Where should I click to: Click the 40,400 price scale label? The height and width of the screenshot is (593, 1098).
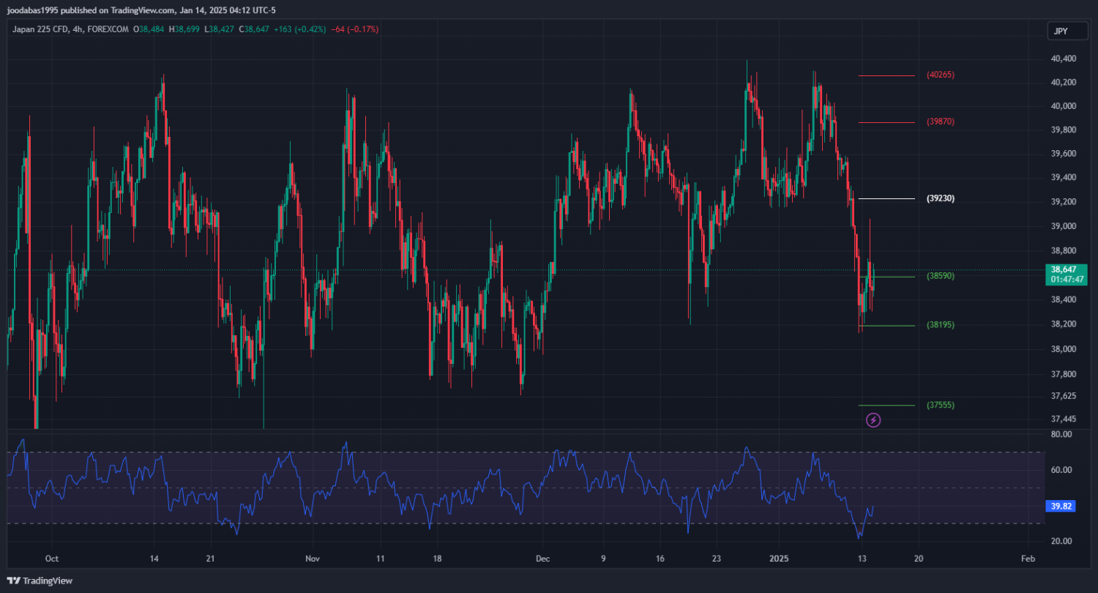(x=1063, y=59)
